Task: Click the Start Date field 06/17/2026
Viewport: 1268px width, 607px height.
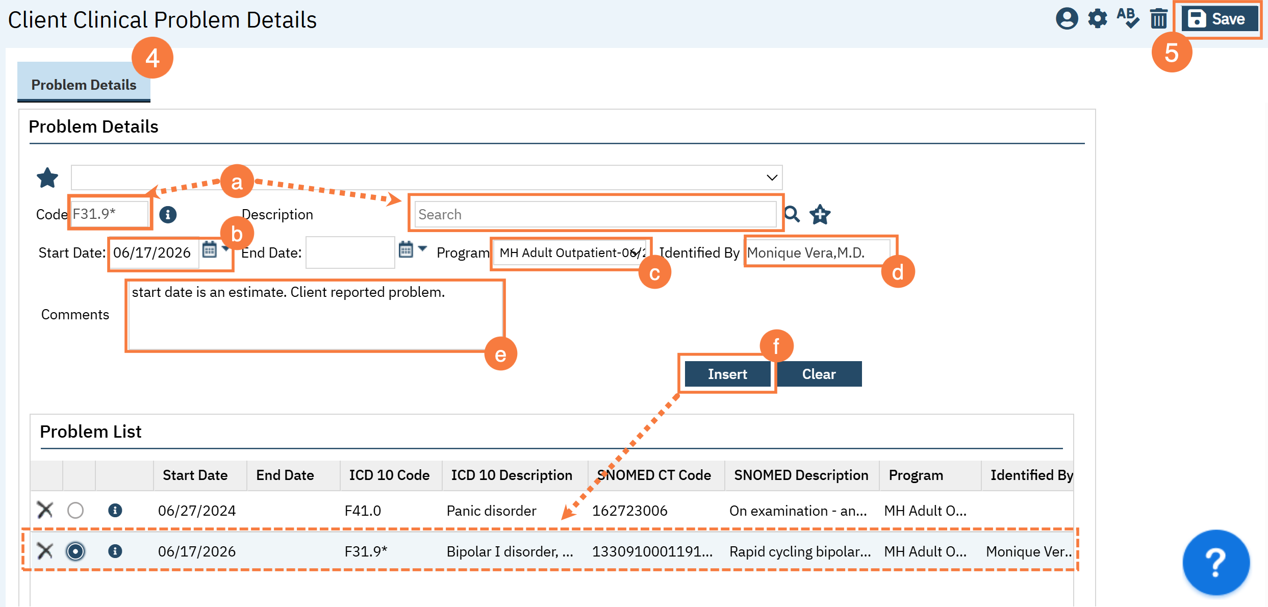Action: [x=155, y=252]
